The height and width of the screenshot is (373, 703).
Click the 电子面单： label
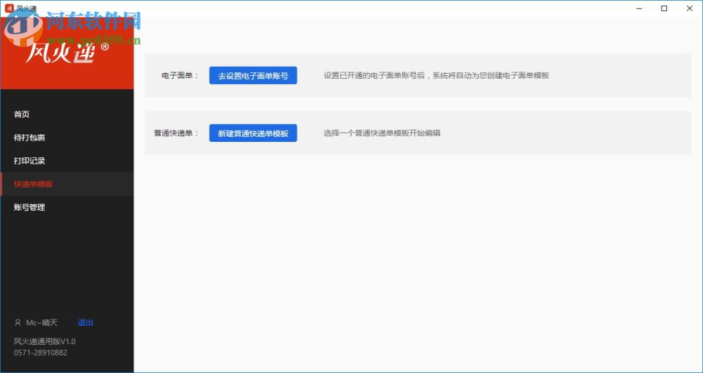(x=180, y=76)
